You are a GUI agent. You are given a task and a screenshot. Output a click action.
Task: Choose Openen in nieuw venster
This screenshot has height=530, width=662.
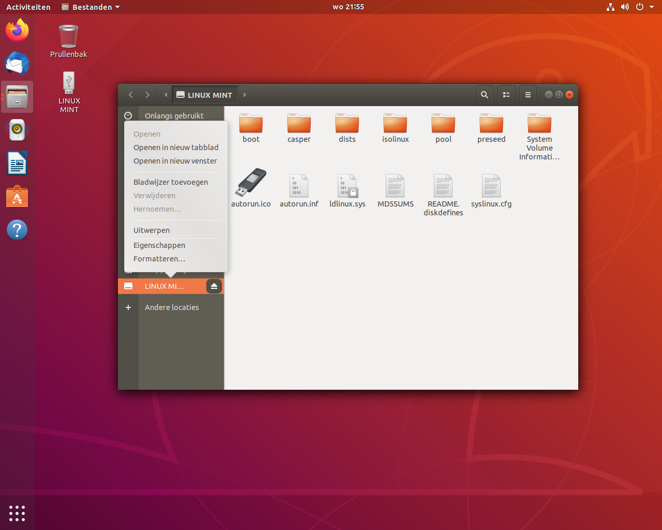click(x=176, y=161)
